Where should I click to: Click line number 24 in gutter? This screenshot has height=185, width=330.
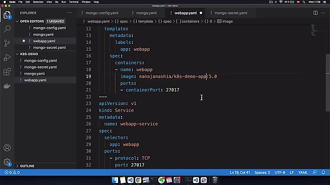click(88, 110)
